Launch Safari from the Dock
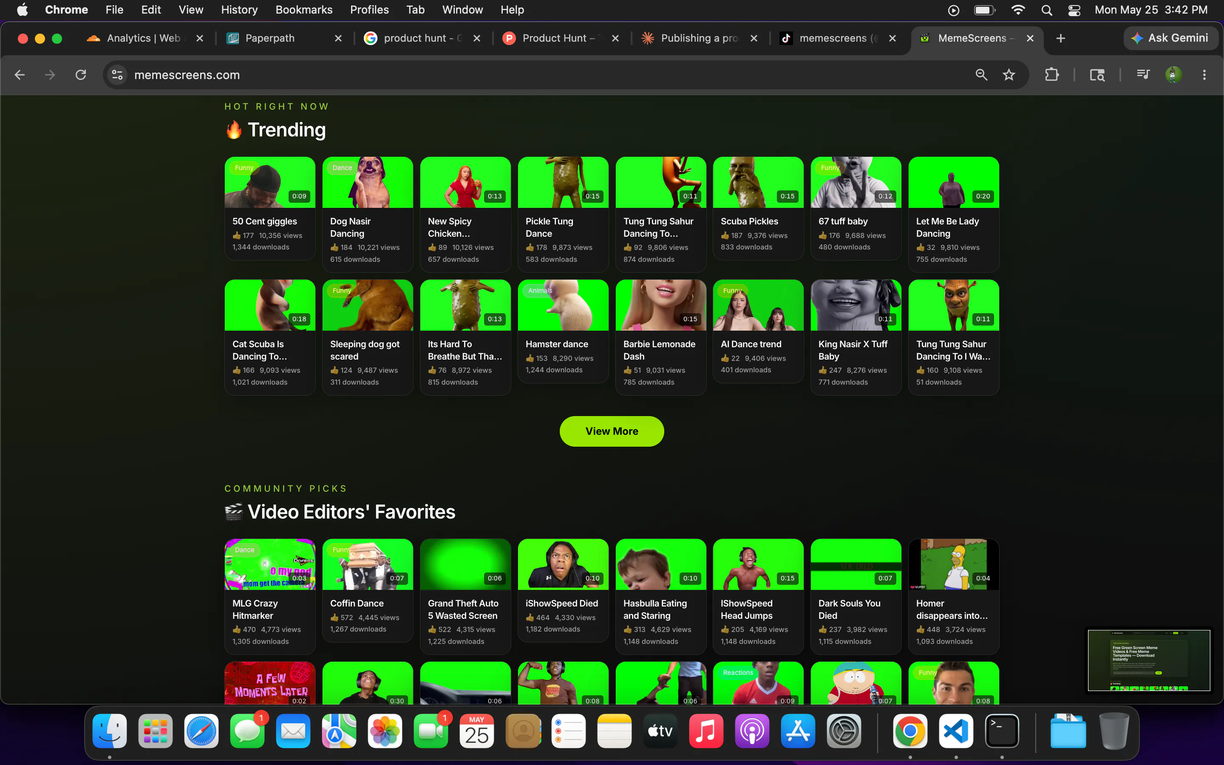The image size is (1224, 765). pyautogui.click(x=201, y=731)
